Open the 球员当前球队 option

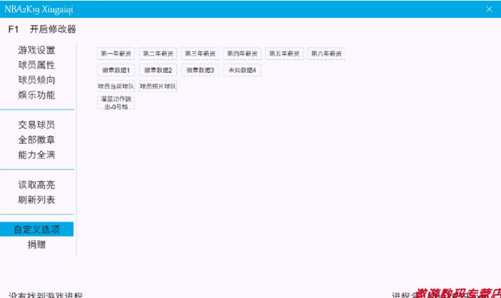(116, 87)
